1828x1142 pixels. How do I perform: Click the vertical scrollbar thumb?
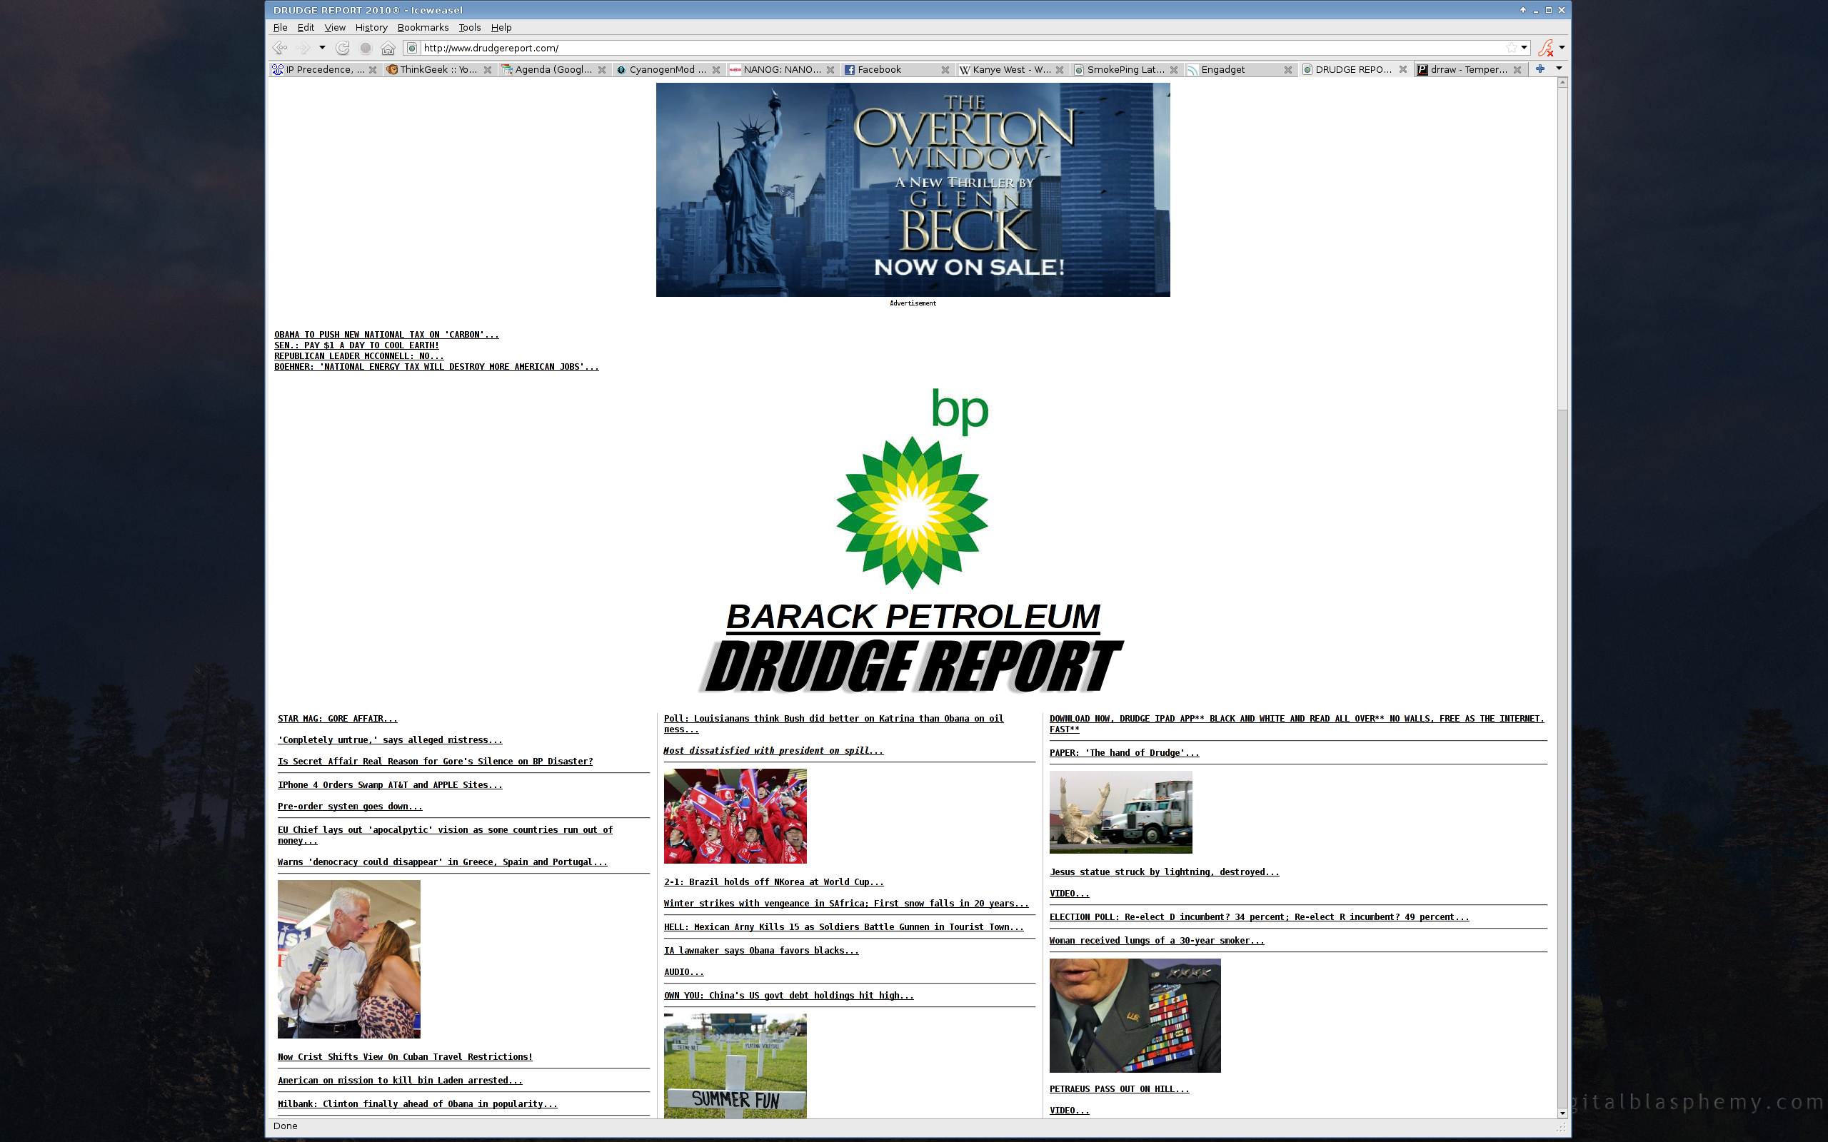tap(1563, 248)
